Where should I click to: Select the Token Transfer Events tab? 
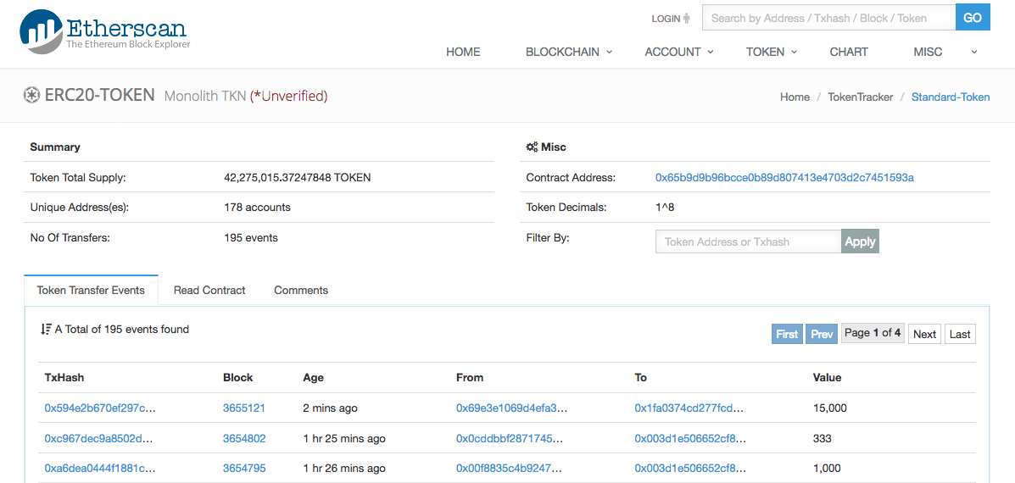(x=91, y=291)
